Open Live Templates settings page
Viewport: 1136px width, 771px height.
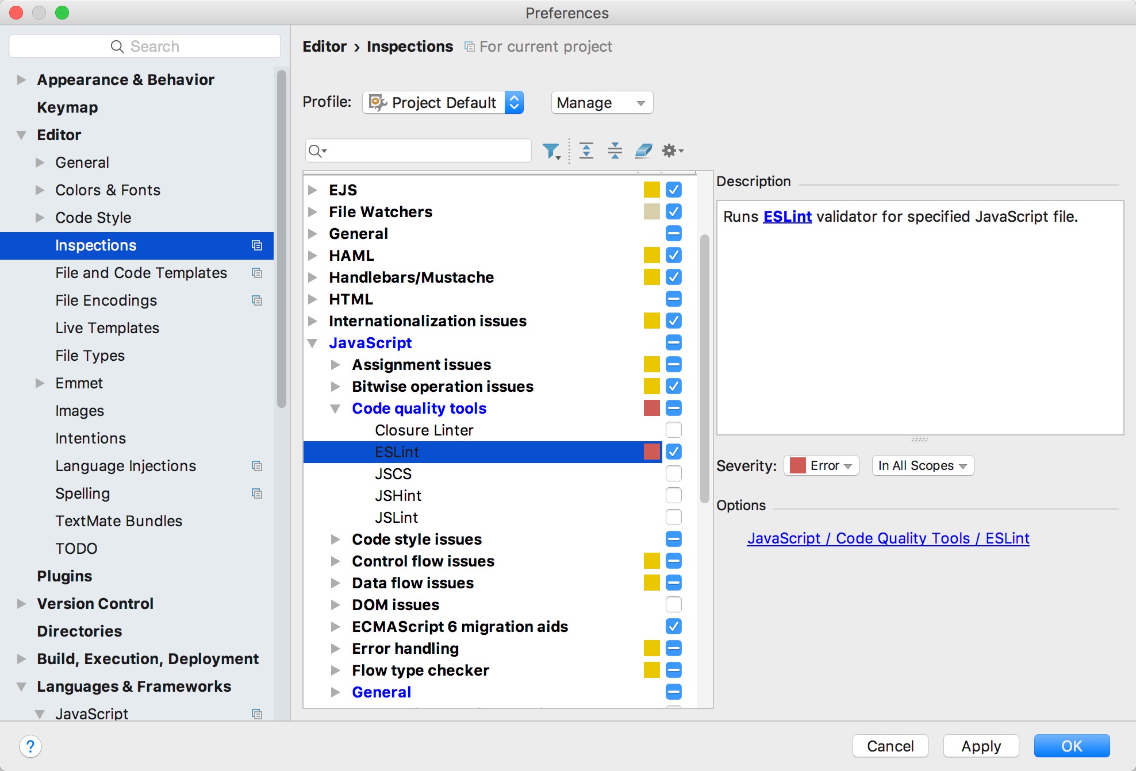(x=107, y=328)
